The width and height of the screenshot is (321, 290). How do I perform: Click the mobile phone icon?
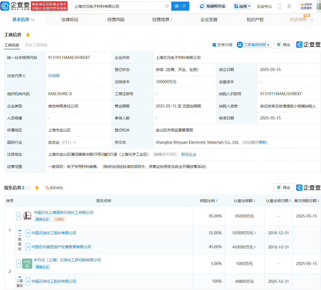click(280, 6)
